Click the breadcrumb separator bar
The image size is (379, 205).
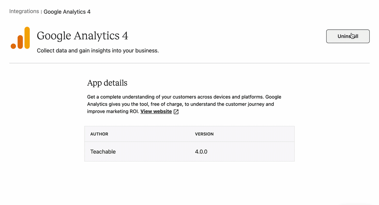pyautogui.click(x=41, y=12)
